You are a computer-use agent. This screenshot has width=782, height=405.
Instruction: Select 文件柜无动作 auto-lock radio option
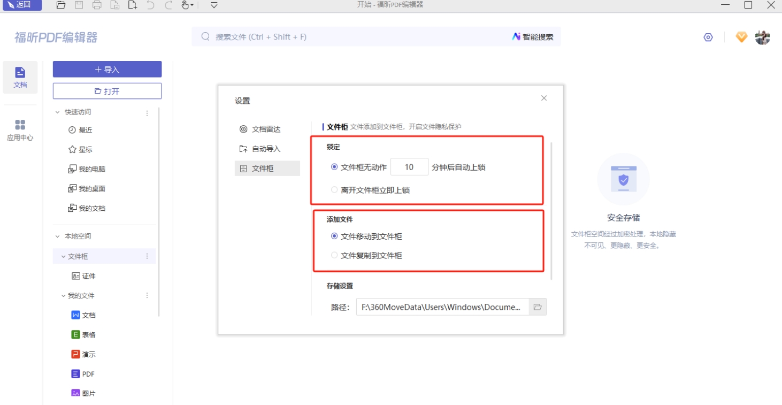[x=334, y=167]
